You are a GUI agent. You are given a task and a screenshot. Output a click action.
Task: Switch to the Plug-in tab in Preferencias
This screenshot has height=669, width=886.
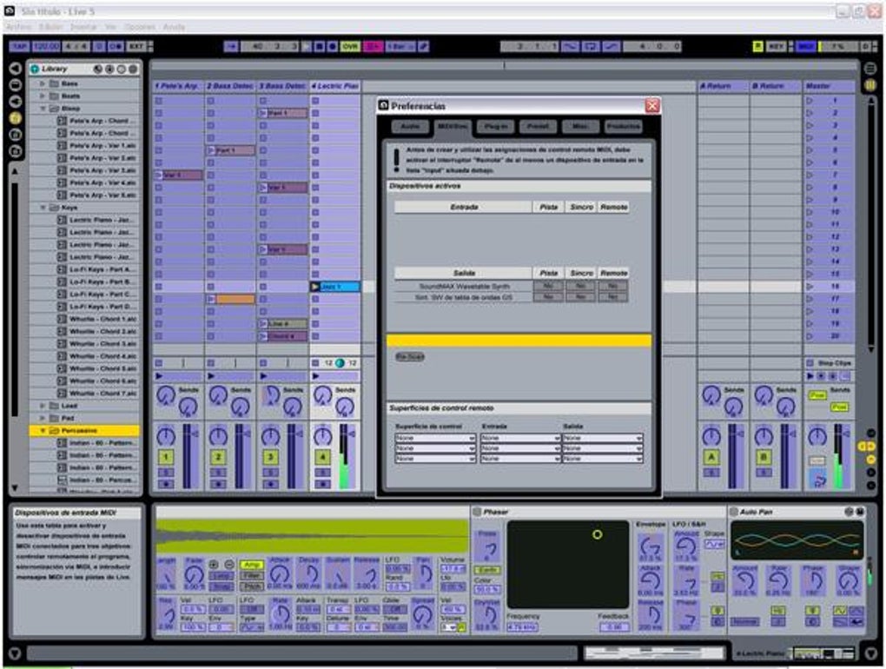495,127
